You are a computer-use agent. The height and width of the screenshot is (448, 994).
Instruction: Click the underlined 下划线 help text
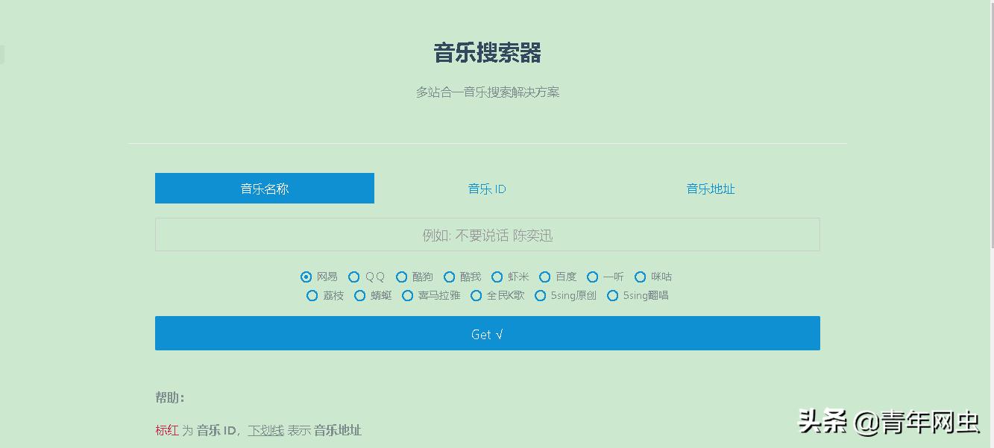tap(265, 430)
